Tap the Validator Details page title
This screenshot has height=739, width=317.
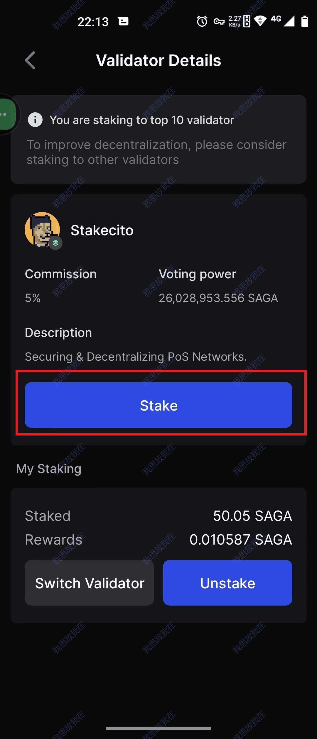(158, 60)
